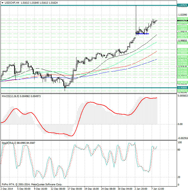The width and height of the screenshot is (188, 191).
Task: Select the 0.95800 support price label
Action: coord(183,88)
